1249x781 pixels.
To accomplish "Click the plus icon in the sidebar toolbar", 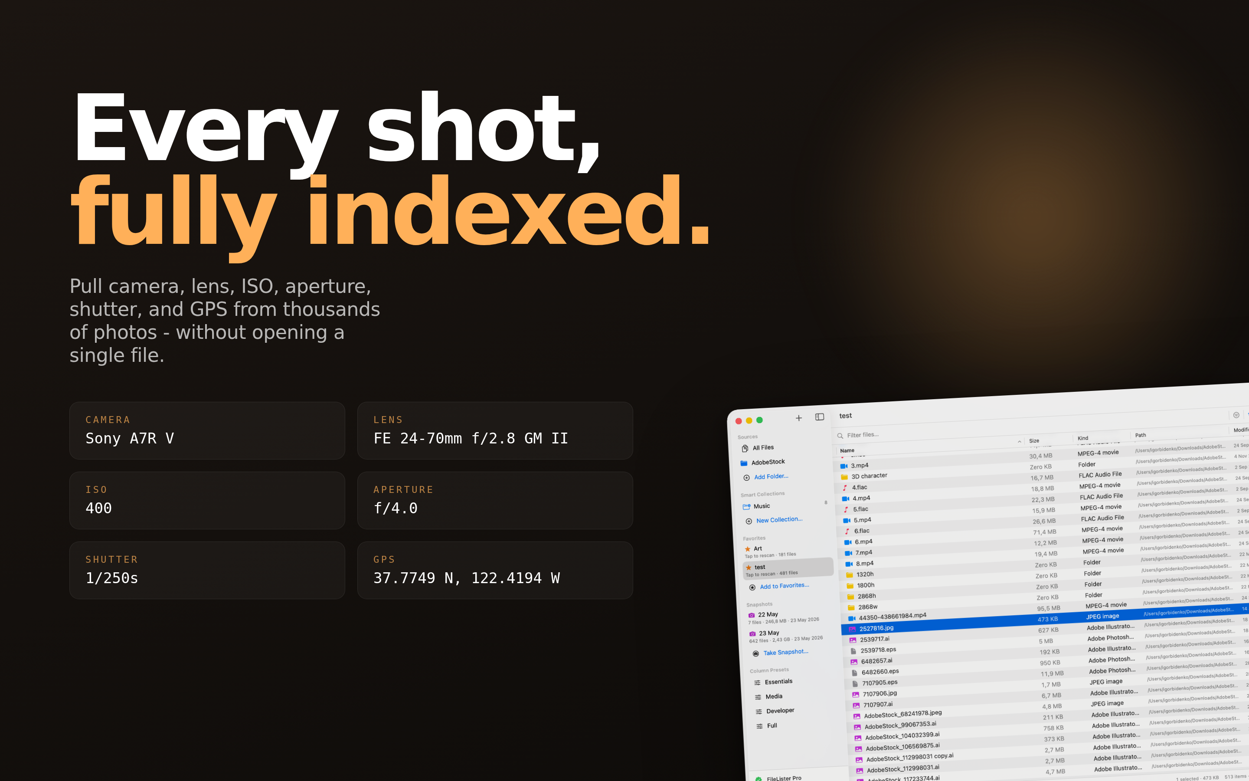I will coord(798,418).
